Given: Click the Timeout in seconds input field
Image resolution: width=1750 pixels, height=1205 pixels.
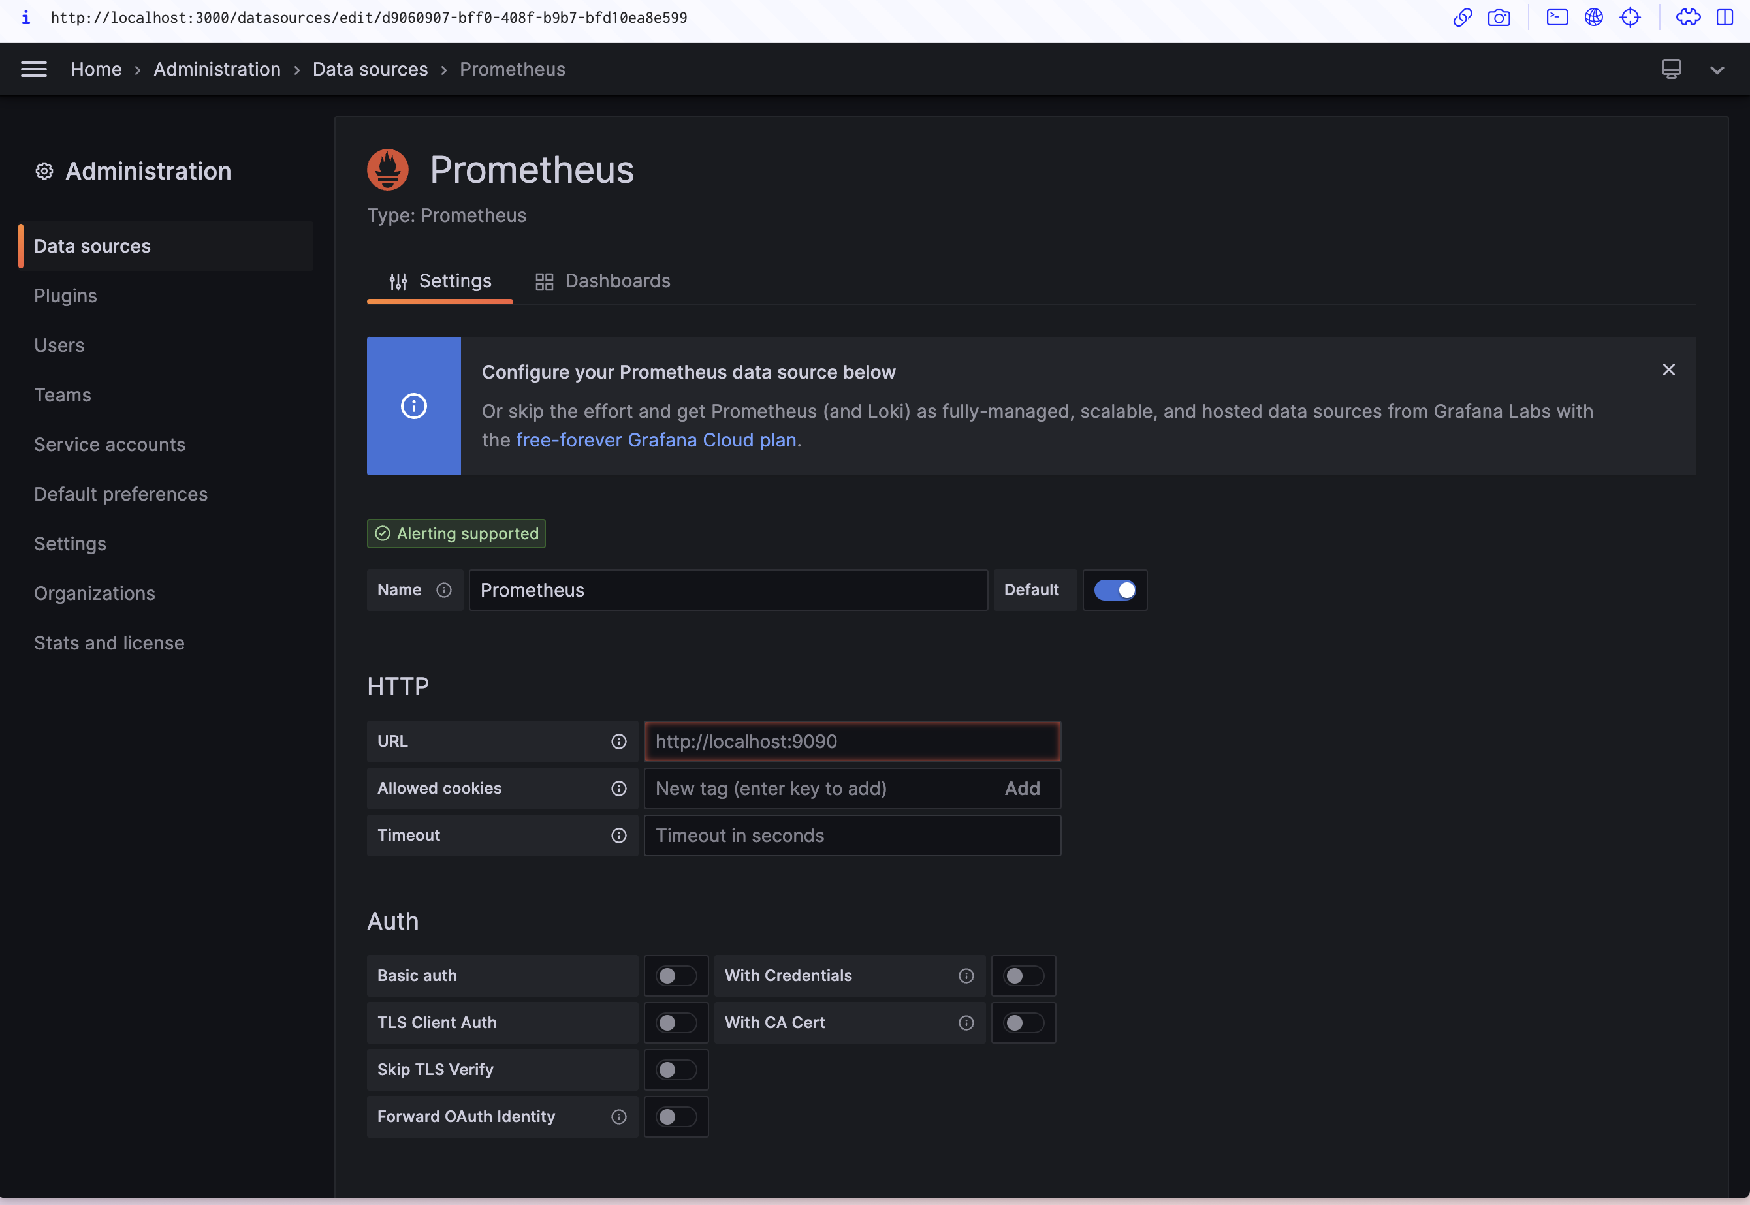Looking at the screenshot, I should tap(852, 835).
